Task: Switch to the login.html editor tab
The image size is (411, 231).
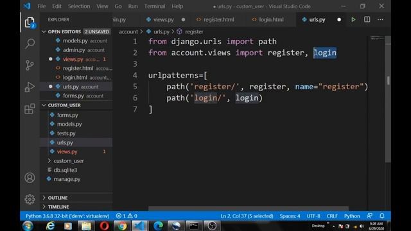Action: (271, 20)
